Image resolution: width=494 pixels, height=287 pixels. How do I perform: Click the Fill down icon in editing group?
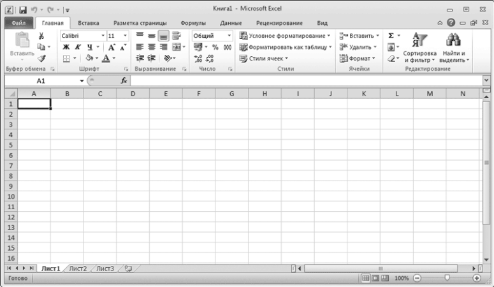391,47
